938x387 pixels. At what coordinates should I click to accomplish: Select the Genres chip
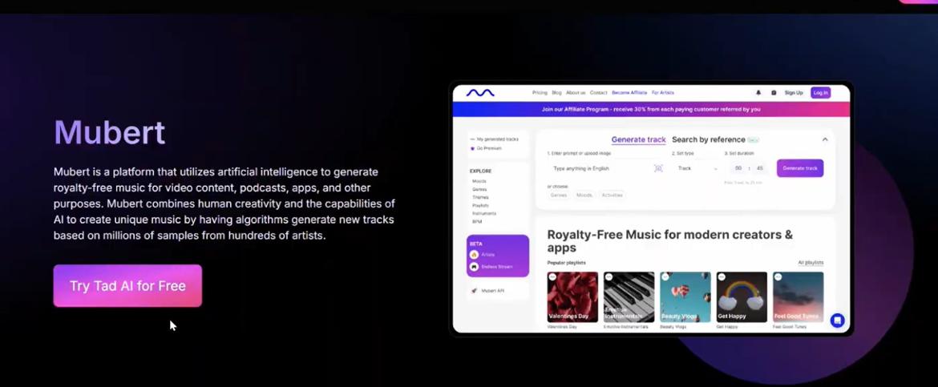tap(559, 195)
